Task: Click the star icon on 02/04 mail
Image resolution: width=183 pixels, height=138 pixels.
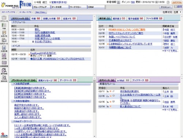Action: (111, 106)
